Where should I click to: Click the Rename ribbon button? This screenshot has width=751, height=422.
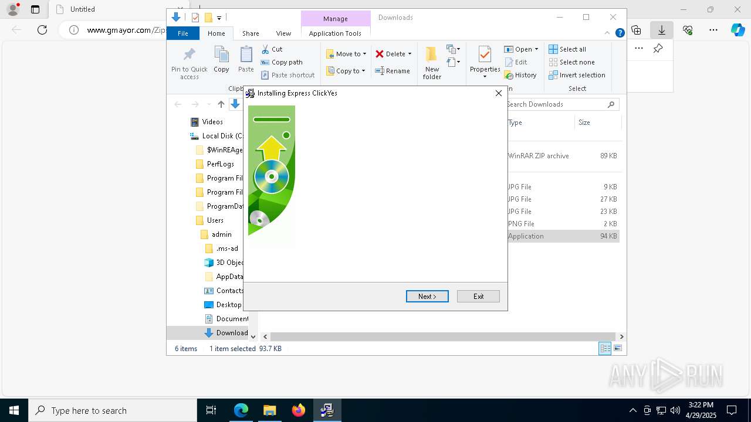click(x=393, y=71)
